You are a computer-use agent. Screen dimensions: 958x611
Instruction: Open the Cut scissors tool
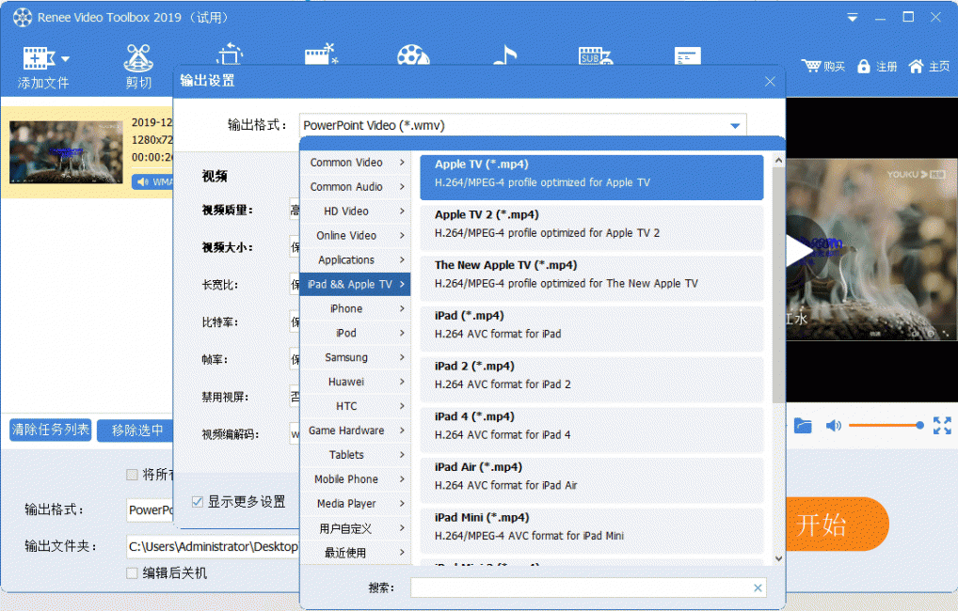pyautogui.click(x=138, y=58)
